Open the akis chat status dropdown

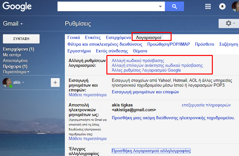pyautogui.click(x=23, y=82)
